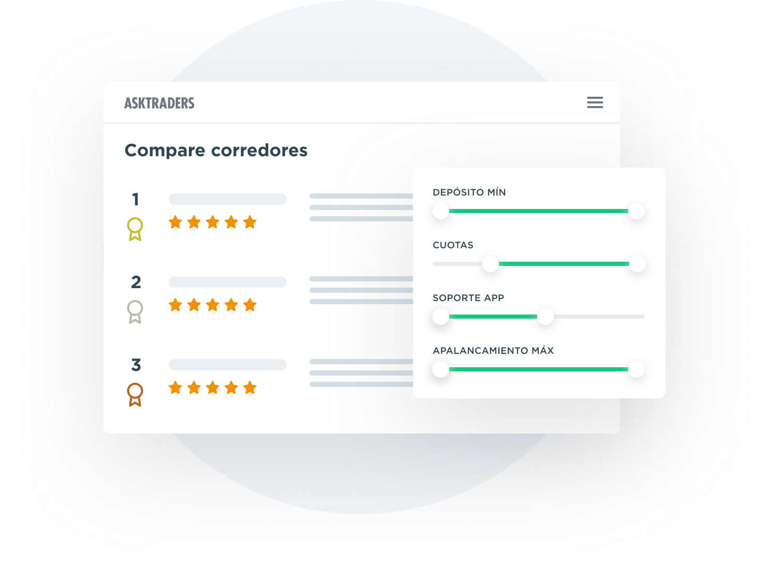769x568 pixels.
Task: Click the left handle of Cuotas slider
Action: (491, 264)
